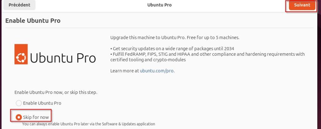Select the Skip for now radio circle

18,117
